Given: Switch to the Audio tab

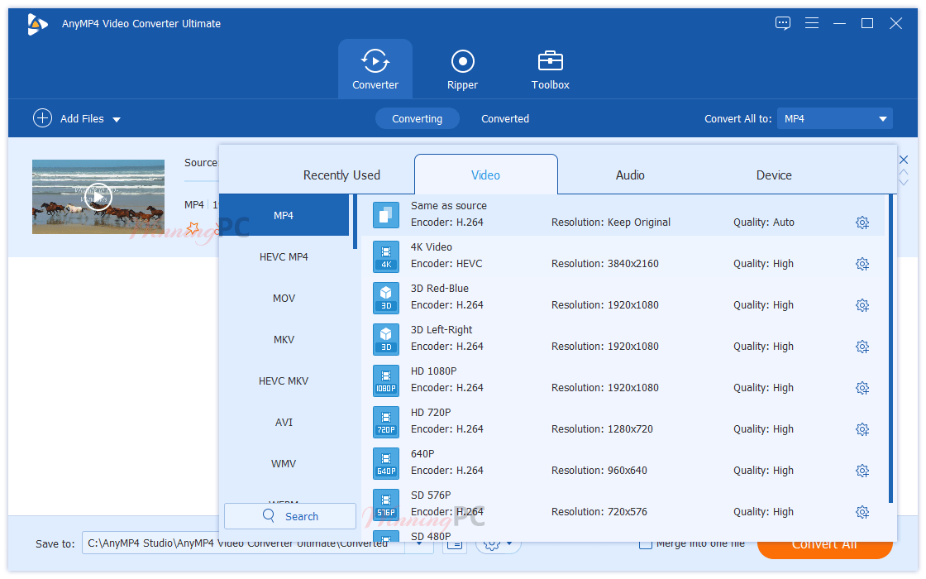Looking at the screenshot, I should [x=630, y=175].
